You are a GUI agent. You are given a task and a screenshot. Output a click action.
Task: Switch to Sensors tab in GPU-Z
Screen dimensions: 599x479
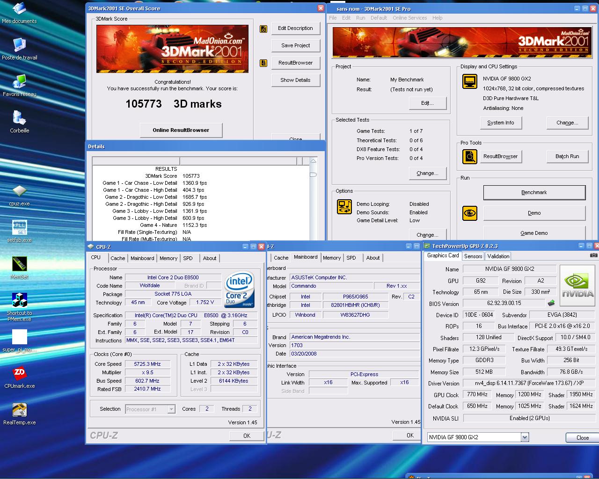coord(473,256)
